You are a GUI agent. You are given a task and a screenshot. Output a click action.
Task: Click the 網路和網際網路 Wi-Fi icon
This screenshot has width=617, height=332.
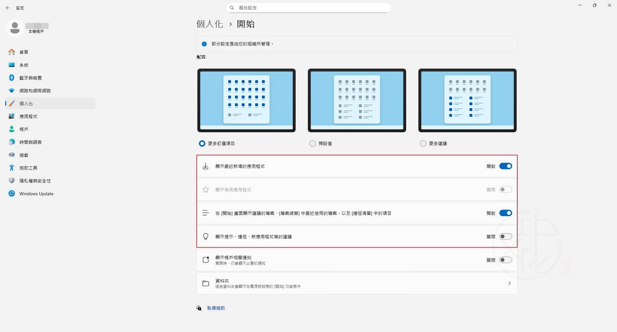coord(11,91)
